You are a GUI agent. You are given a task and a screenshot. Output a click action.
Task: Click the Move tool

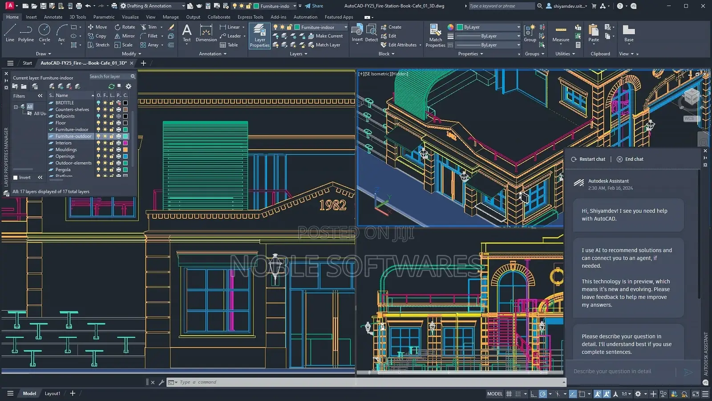97,27
